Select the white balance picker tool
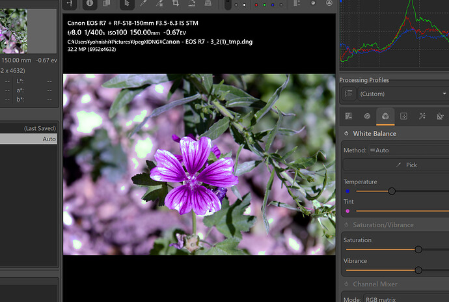The height and width of the screenshot is (302, 449). tap(144, 4)
